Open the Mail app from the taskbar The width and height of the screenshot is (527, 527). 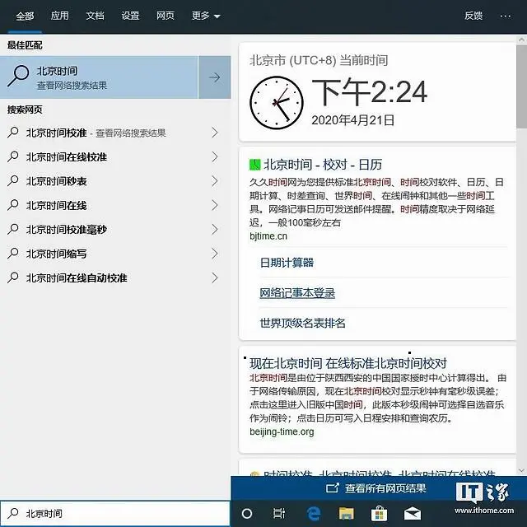pyautogui.click(x=413, y=513)
